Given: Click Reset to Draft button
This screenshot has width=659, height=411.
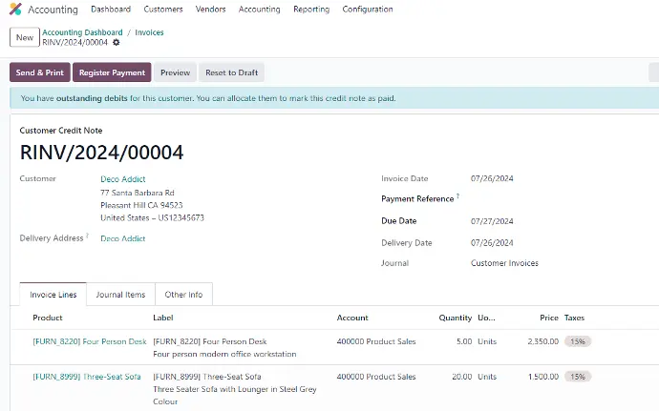Looking at the screenshot, I should coord(231,72).
